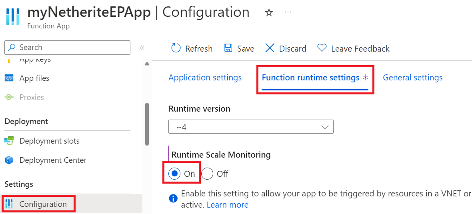Click the Deployment Center icon
This screenshot has width=472, height=214.
coord(9,160)
